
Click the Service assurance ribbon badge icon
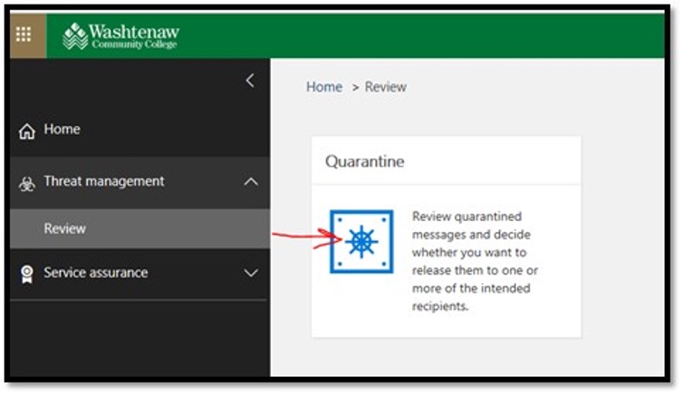27,274
